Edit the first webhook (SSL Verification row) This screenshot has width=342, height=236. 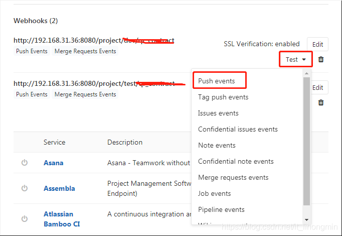(317, 44)
